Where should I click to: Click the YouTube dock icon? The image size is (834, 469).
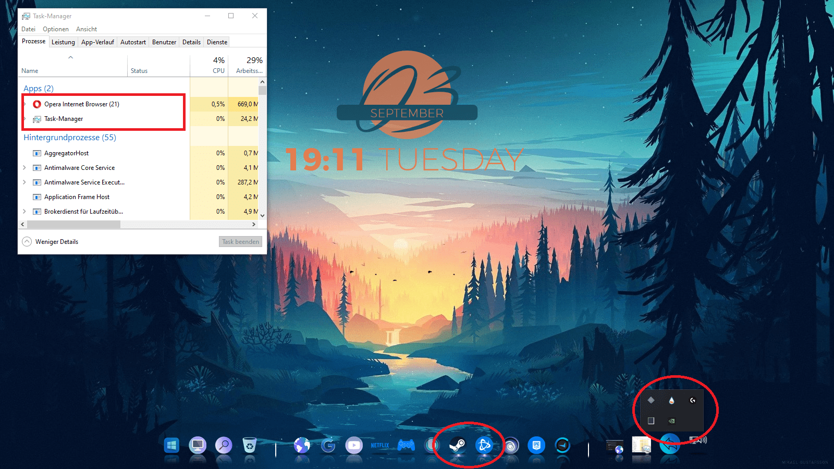point(354,446)
